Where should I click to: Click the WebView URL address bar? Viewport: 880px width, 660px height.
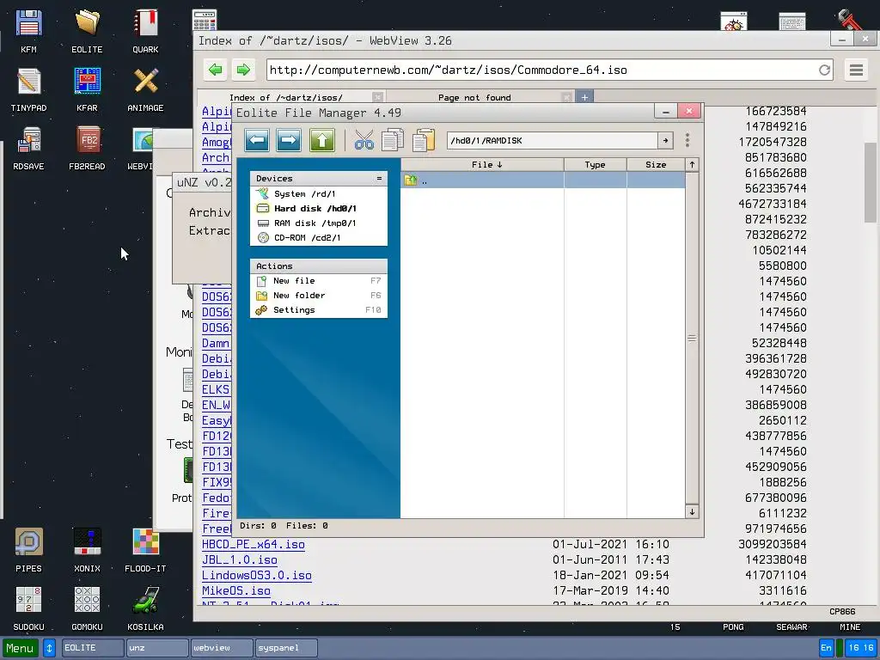(x=541, y=70)
